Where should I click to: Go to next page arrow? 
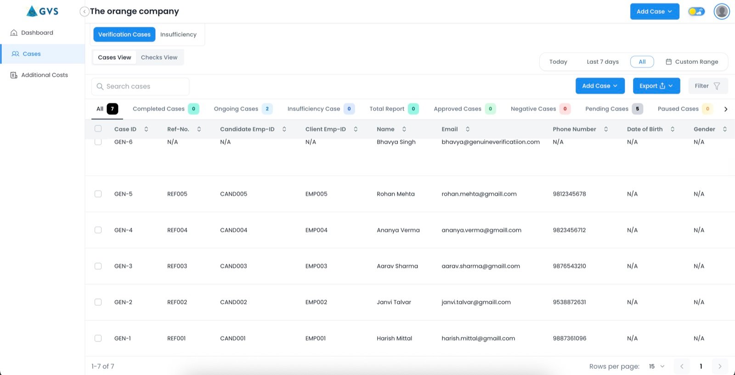click(720, 366)
